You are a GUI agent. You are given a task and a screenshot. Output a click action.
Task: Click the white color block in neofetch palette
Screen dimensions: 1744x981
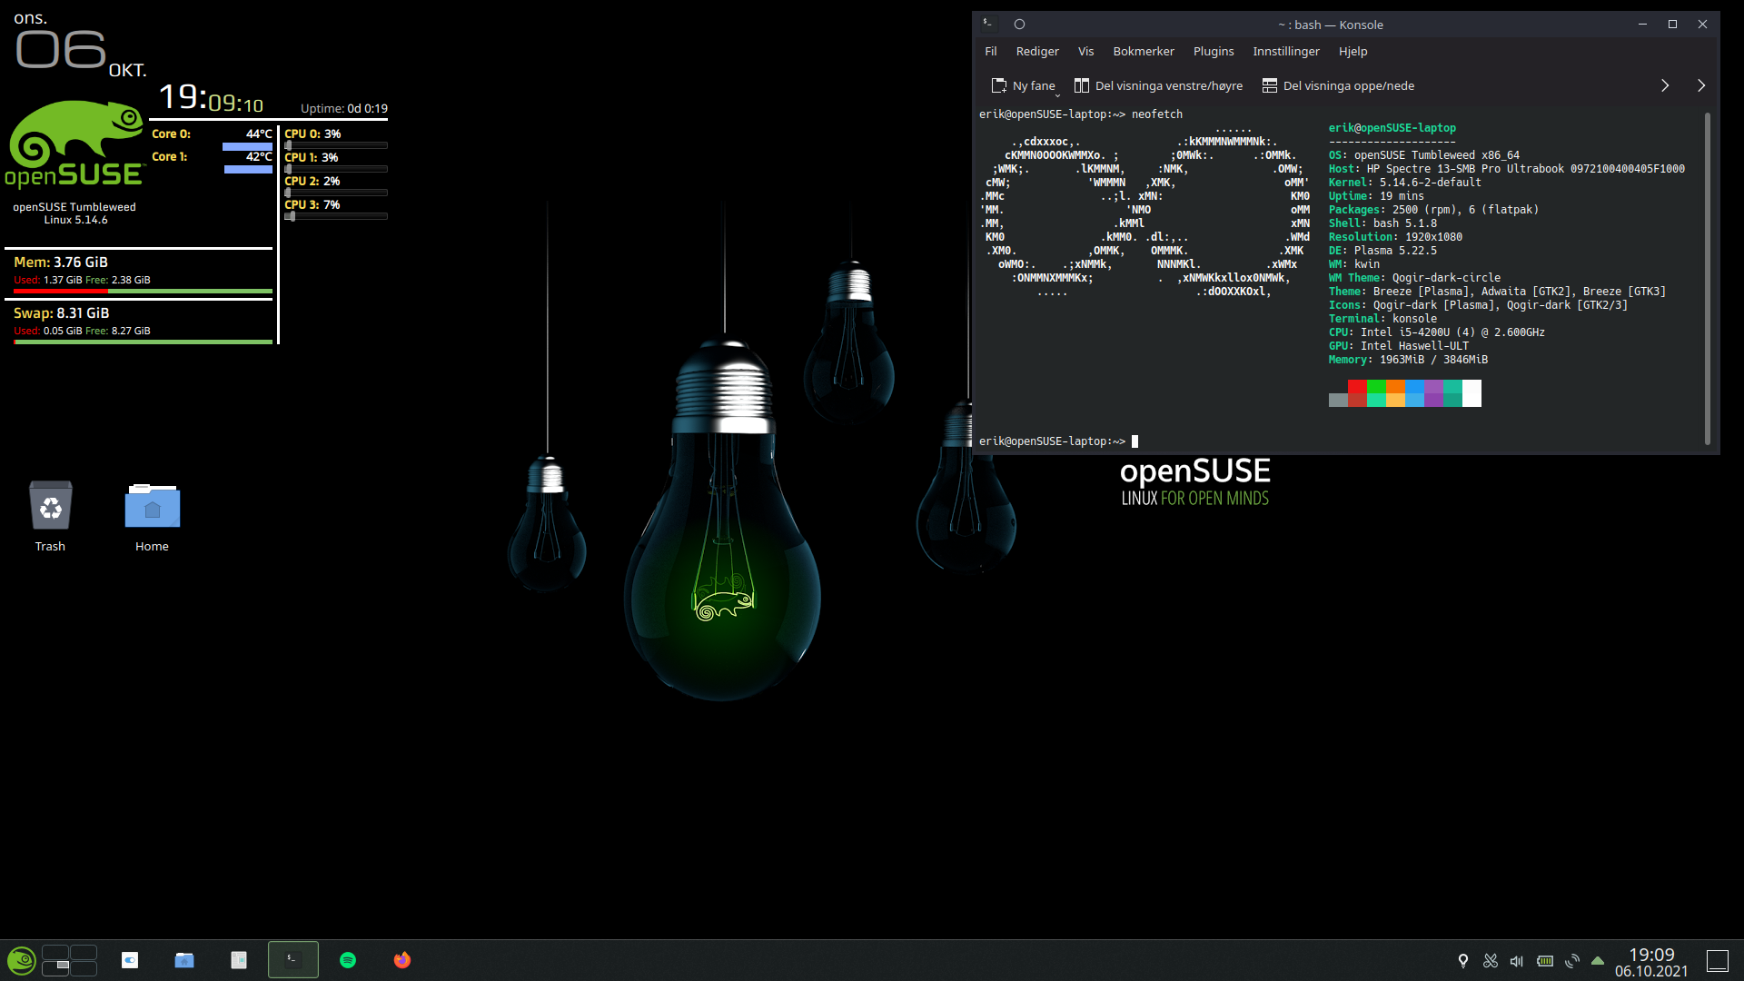point(1471,393)
